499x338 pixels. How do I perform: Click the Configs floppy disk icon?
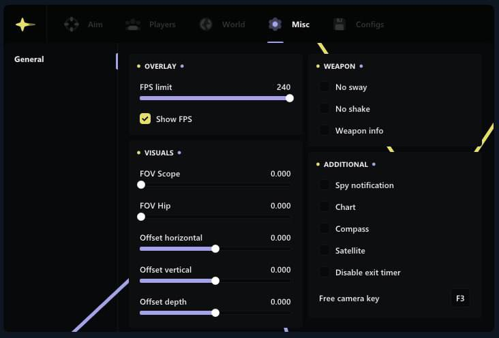point(339,25)
